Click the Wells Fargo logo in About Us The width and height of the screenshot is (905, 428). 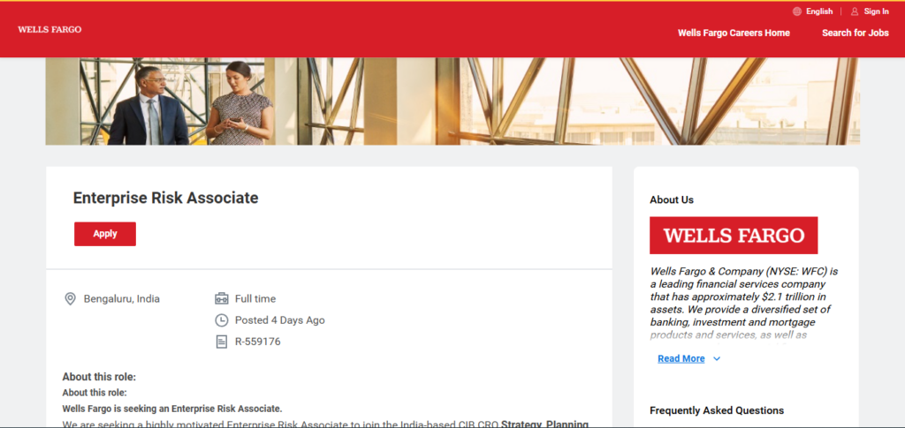pos(734,235)
